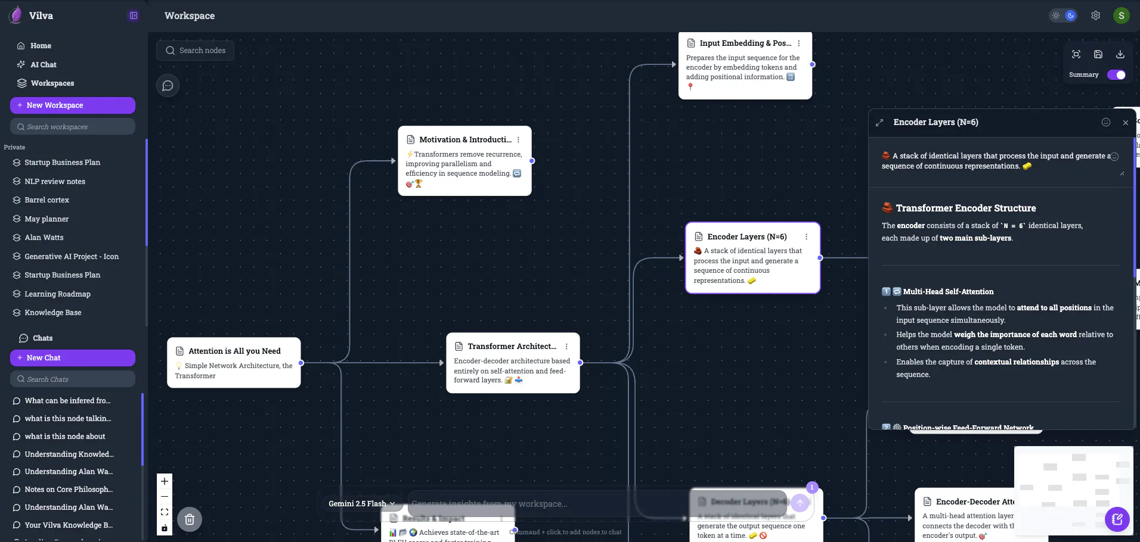Image resolution: width=1140 pixels, height=542 pixels.
Task: Open the purple edit note floating button
Action: click(x=1117, y=519)
